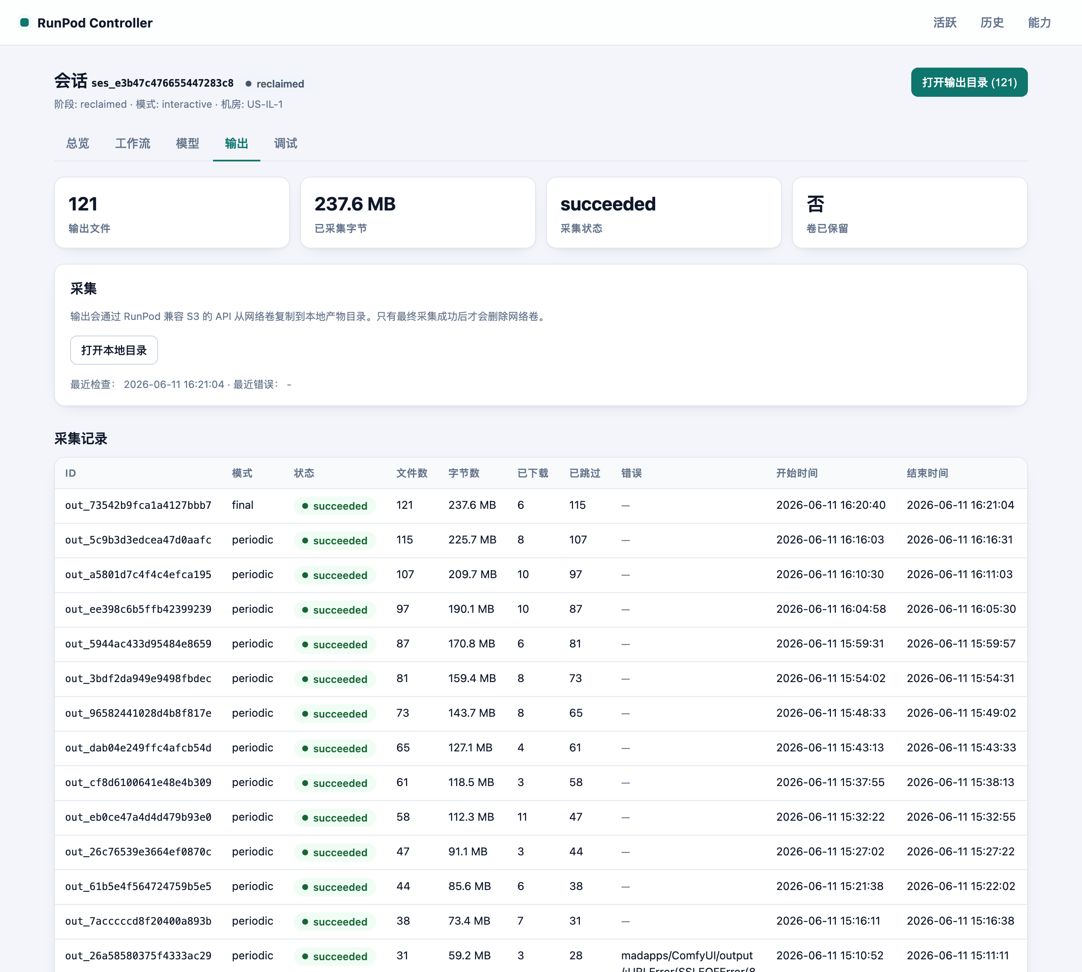Click the succeeded badge of the final record
1082x972 pixels.
click(x=334, y=506)
